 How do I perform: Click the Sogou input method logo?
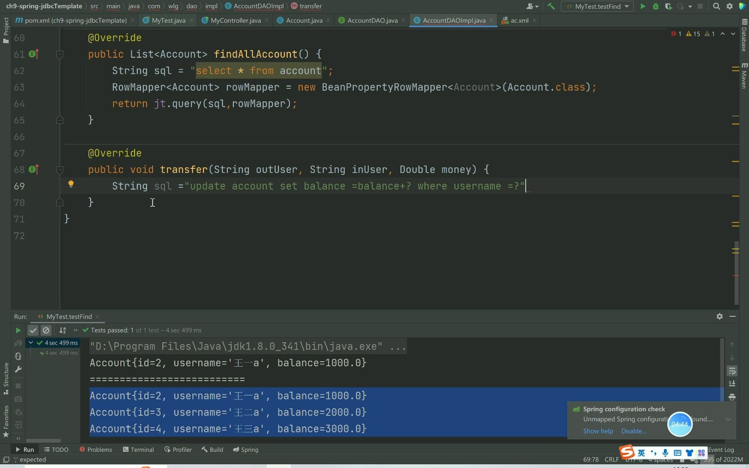pyautogui.click(x=627, y=452)
